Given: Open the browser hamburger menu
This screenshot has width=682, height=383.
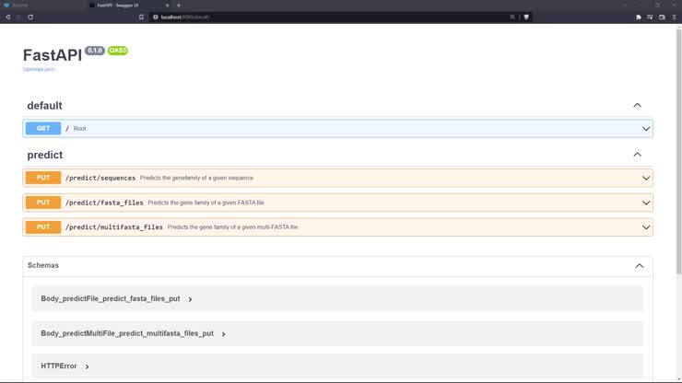Looking at the screenshot, I should click(x=675, y=17).
